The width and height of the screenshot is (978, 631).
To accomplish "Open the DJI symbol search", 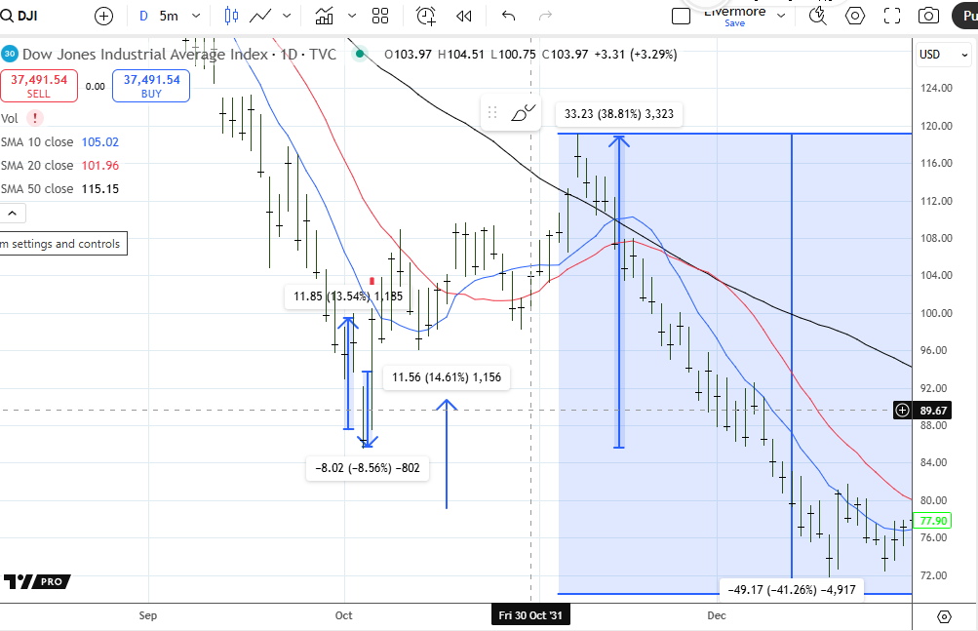I will [20, 16].
